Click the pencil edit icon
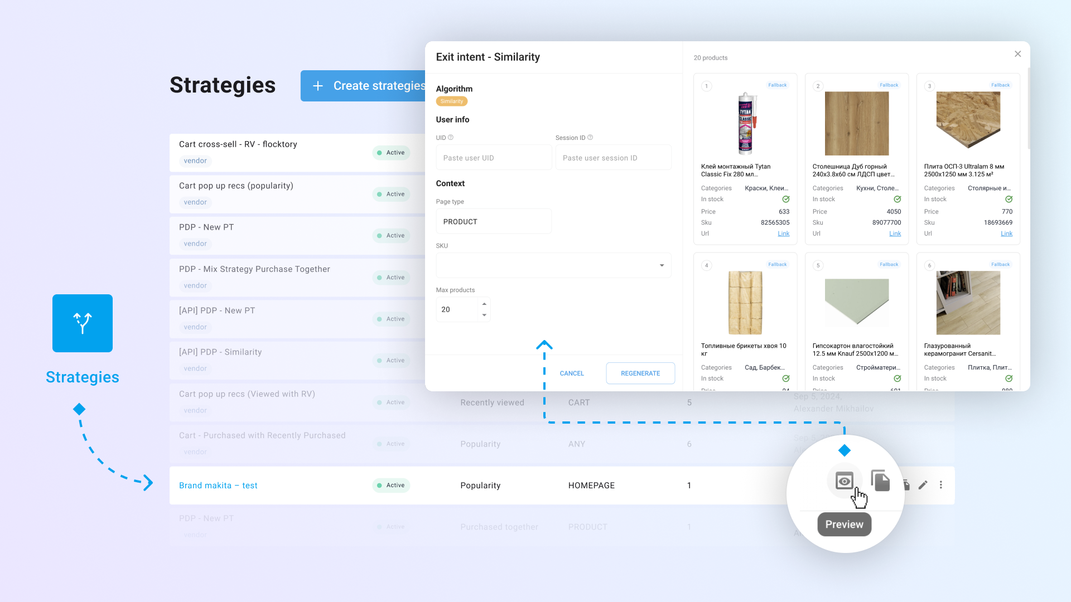Viewport: 1071px width, 602px height. coord(923,485)
